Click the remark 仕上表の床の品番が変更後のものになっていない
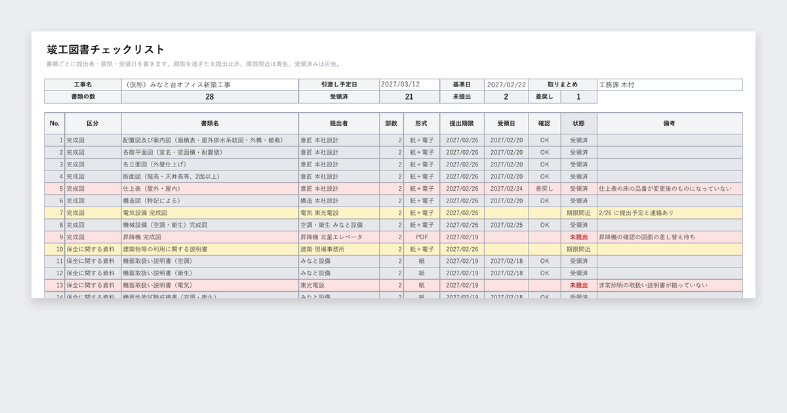 coord(670,189)
